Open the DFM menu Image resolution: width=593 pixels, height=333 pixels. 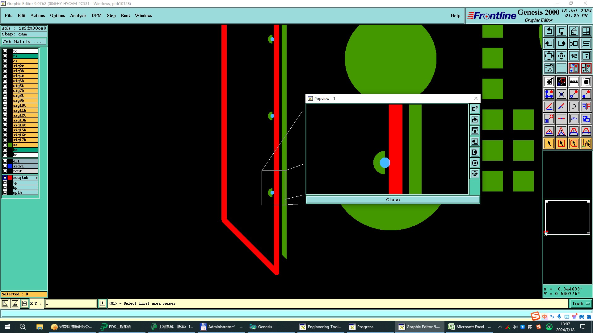[x=96, y=15]
